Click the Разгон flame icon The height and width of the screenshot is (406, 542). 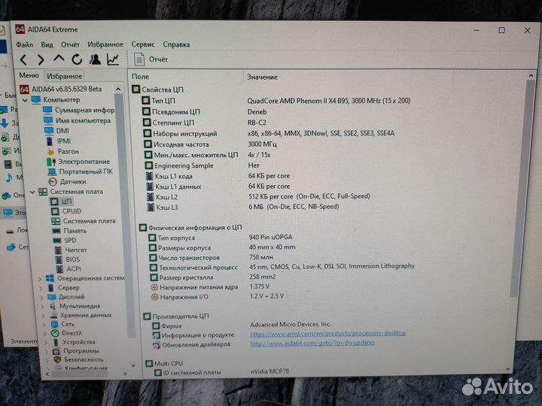pyautogui.click(x=51, y=151)
